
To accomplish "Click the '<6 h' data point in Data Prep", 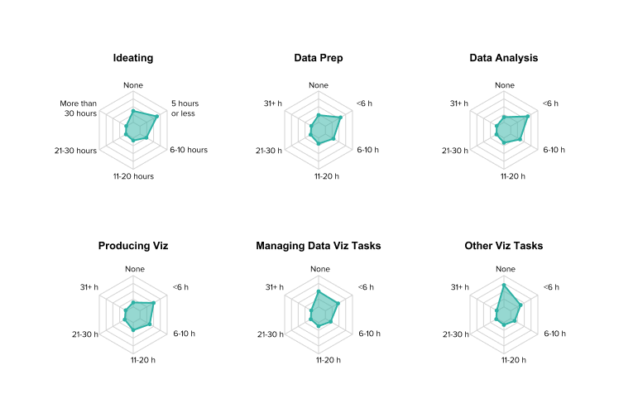I will click(x=341, y=118).
